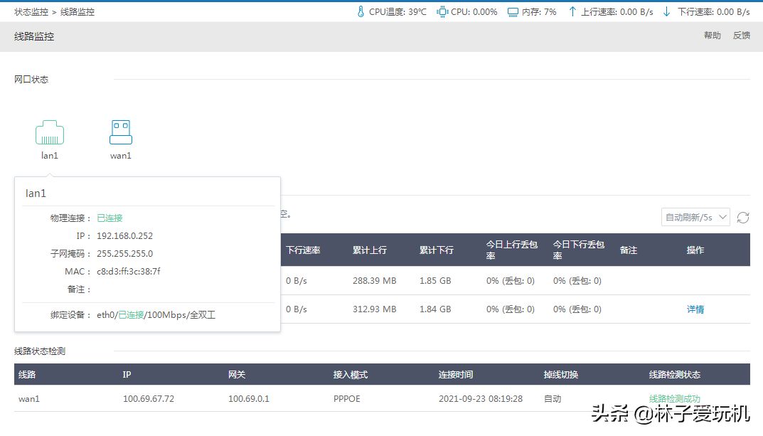Click the CPU temperature thermometer icon
This screenshot has height=436, width=763.
point(361,12)
